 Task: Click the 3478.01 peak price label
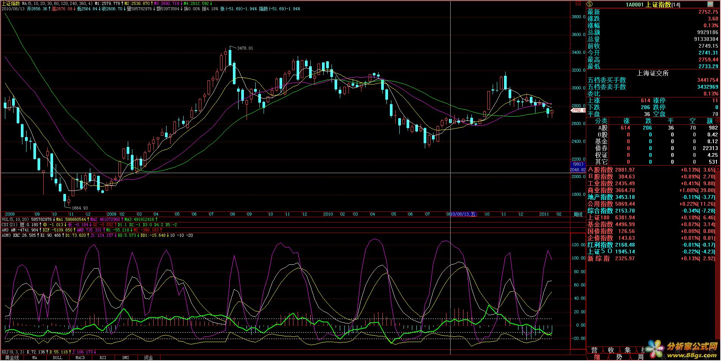(x=245, y=48)
